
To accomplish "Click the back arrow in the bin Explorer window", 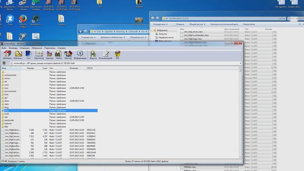I will point(81,31).
